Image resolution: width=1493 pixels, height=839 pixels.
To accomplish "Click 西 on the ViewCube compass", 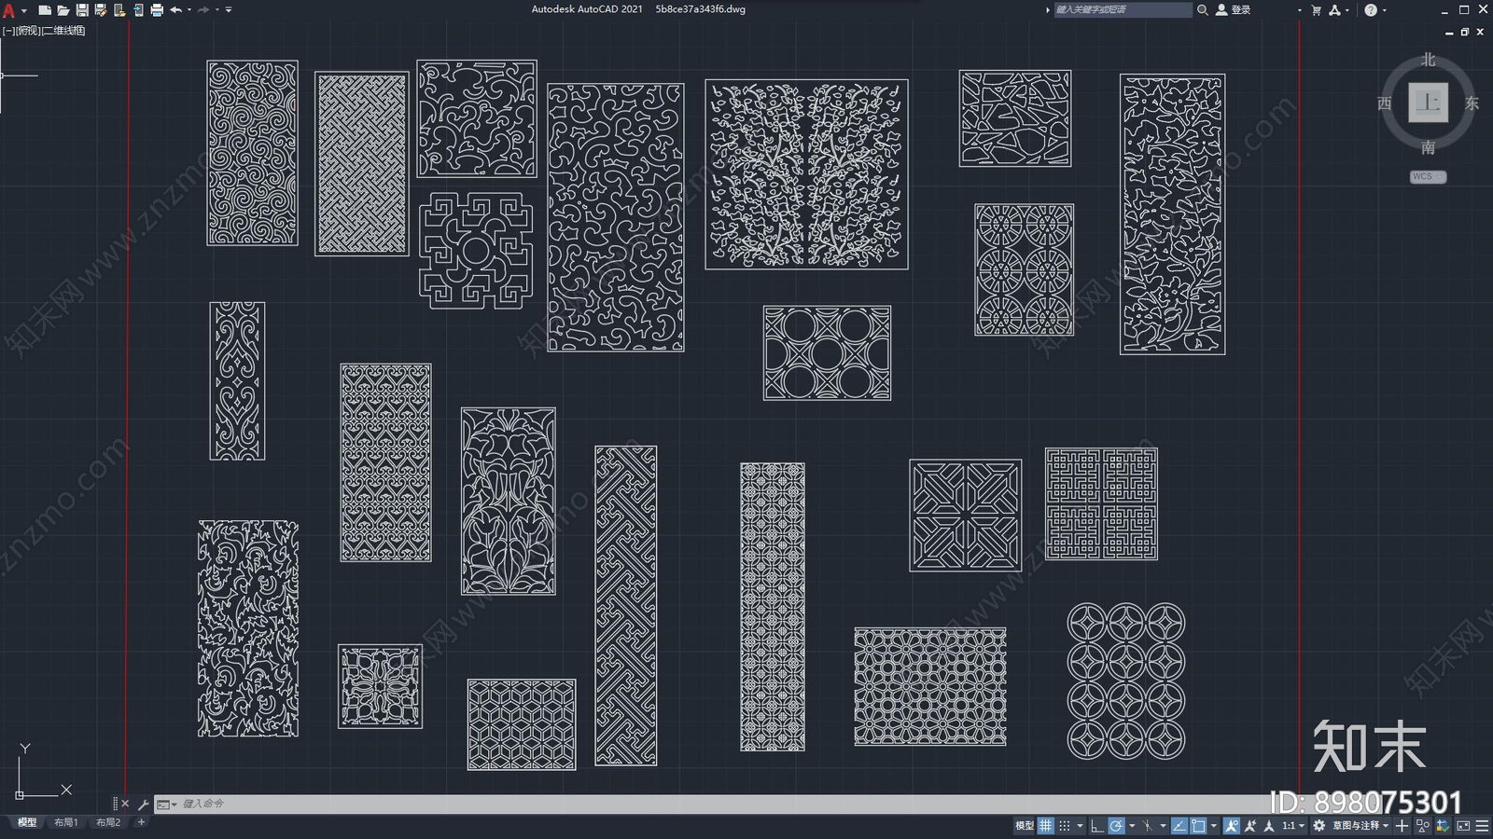I will click(x=1385, y=103).
